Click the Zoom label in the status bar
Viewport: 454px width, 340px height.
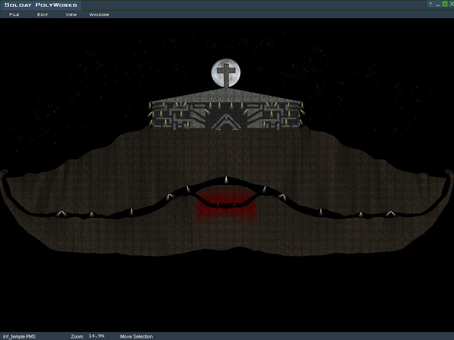tap(77, 336)
